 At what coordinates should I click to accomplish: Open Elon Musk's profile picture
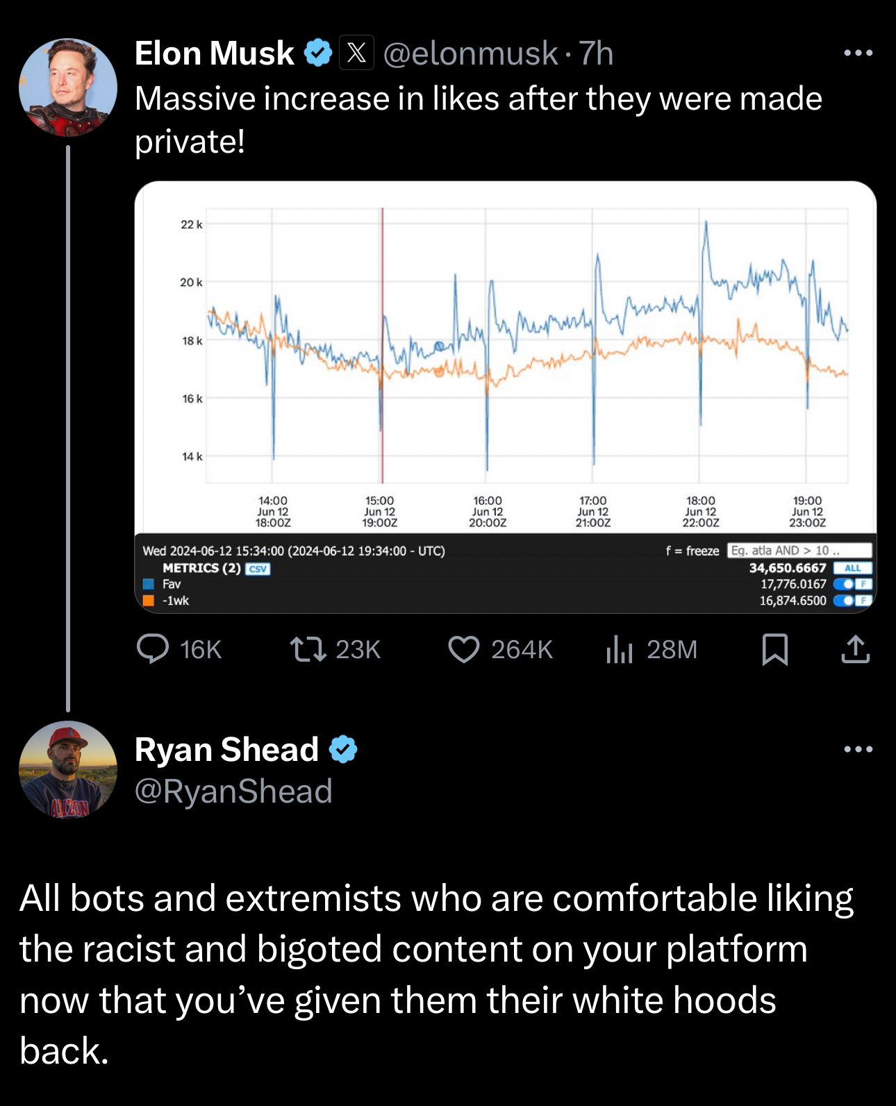(x=68, y=87)
